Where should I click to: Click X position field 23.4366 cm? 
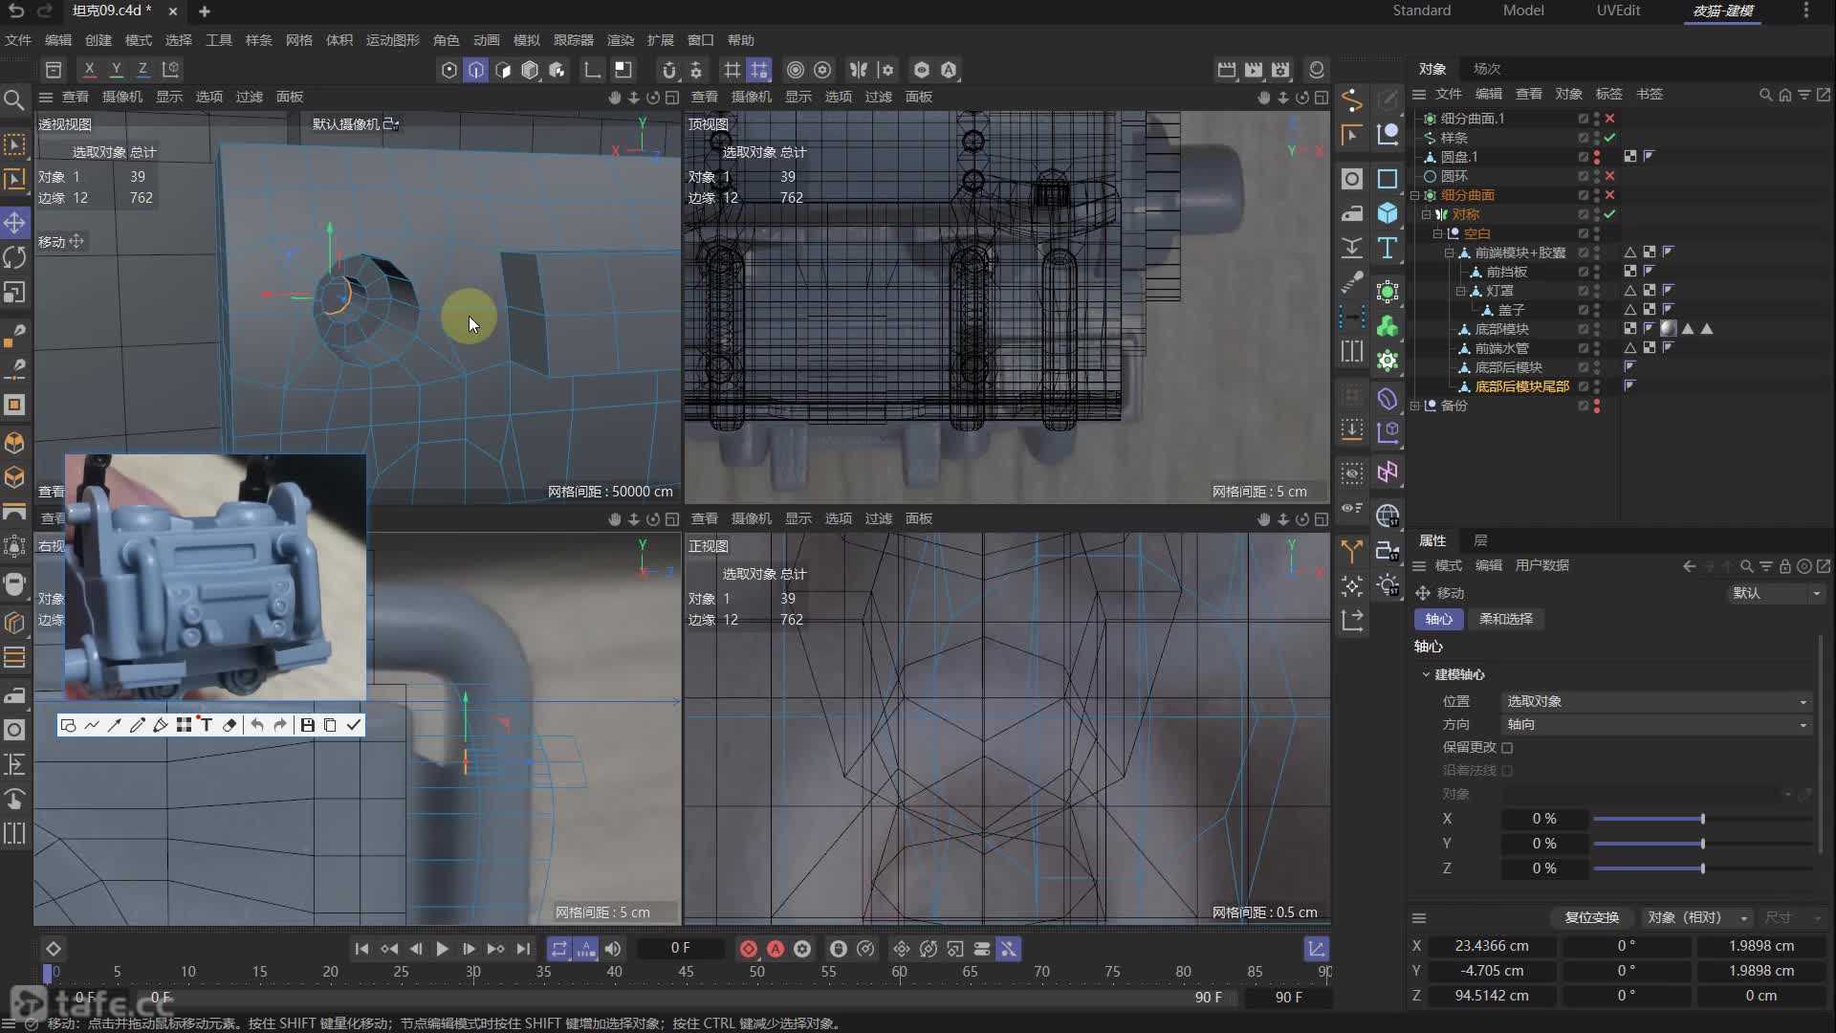[x=1492, y=946]
